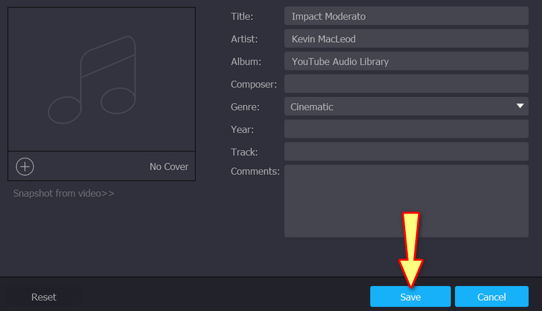This screenshot has width=542, height=311.
Task: Click the empty Track input field
Action: click(x=405, y=151)
